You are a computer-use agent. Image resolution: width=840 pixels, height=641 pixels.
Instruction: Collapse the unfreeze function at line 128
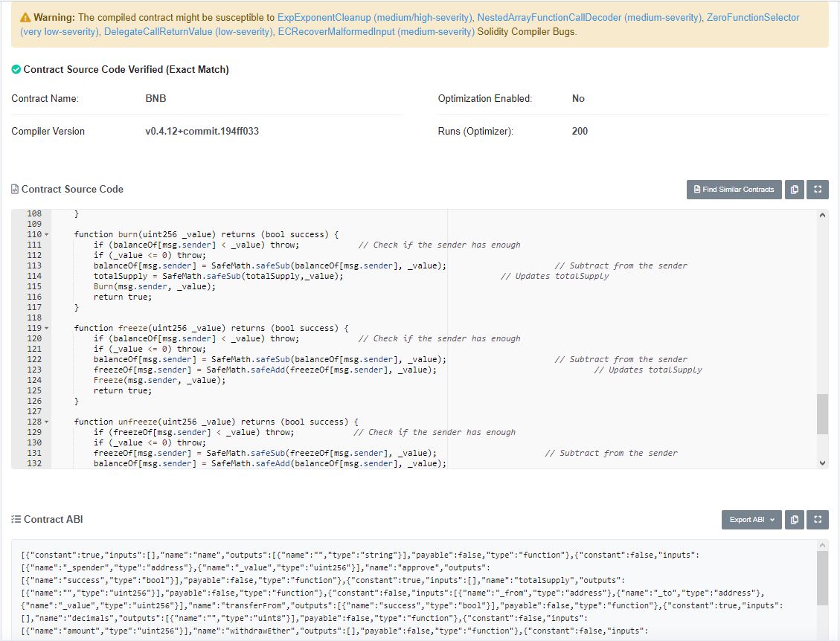(x=47, y=422)
